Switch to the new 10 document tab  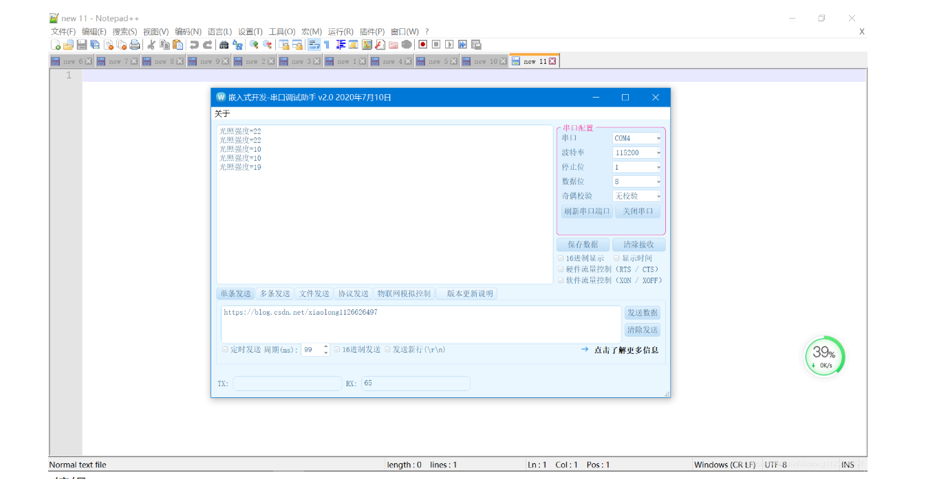click(485, 61)
